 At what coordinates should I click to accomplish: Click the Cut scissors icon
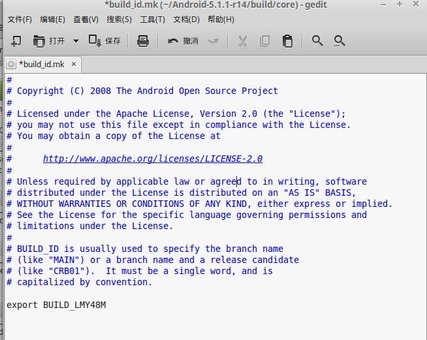243,41
